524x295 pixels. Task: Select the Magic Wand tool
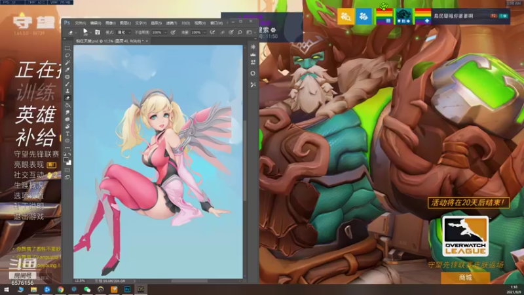[x=67, y=62]
